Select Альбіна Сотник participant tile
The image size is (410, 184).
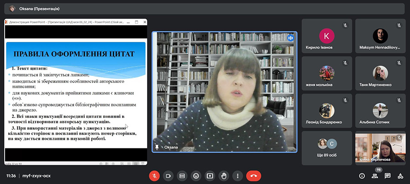(x=380, y=111)
